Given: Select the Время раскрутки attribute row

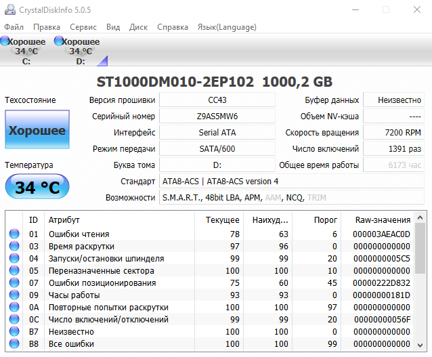Looking at the screenshot, I should 210,246.
